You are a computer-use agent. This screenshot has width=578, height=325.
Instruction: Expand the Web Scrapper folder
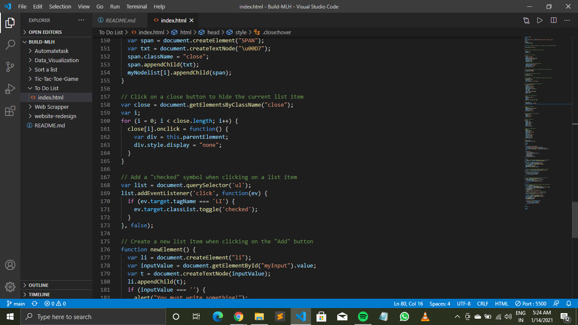(56, 107)
